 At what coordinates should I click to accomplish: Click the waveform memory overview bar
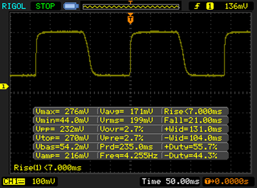pyautogui.click(x=131, y=7)
